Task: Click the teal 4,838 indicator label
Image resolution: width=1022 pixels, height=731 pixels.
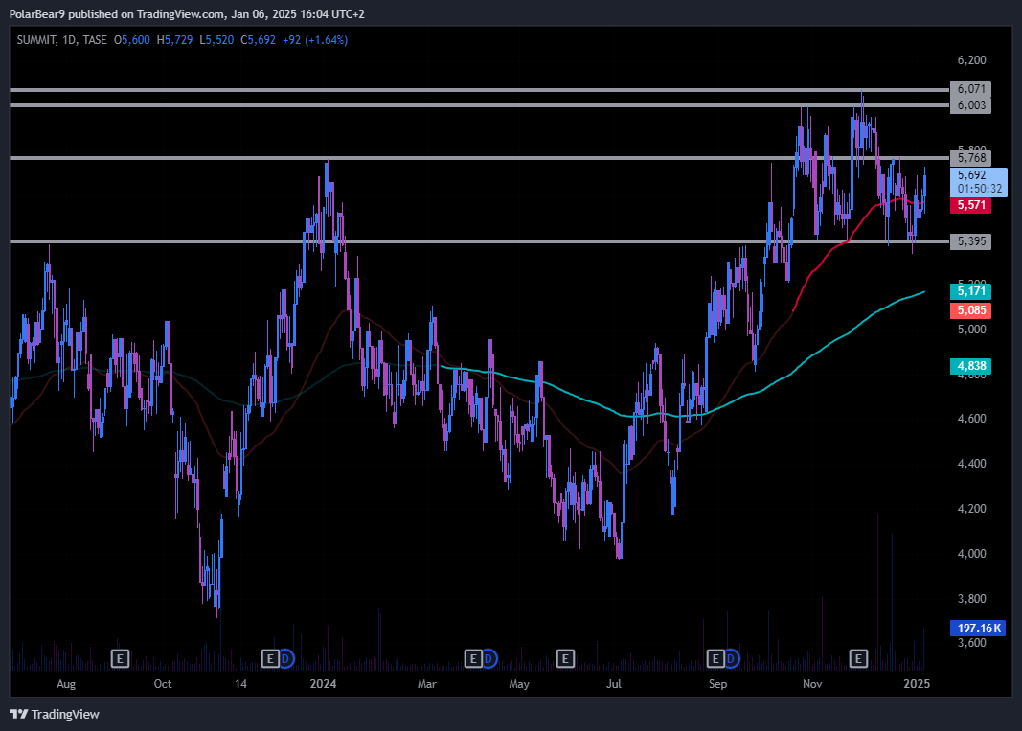Action: pyautogui.click(x=970, y=366)
